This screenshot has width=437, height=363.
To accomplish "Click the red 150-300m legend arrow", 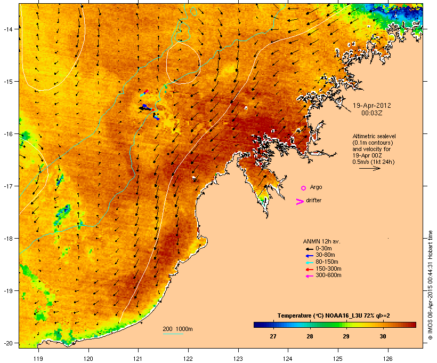I will coord(309,269).
